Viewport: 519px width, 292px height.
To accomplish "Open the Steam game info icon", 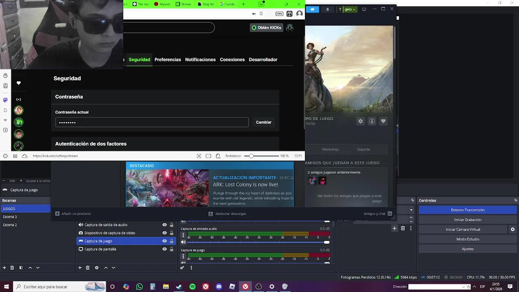I will pos(372,121).
